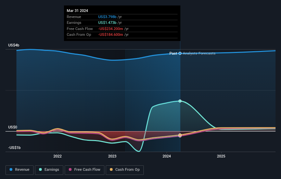Click the Cash From Op tooltip row label
The image size is (281, 179).
(x=79, y=35)
